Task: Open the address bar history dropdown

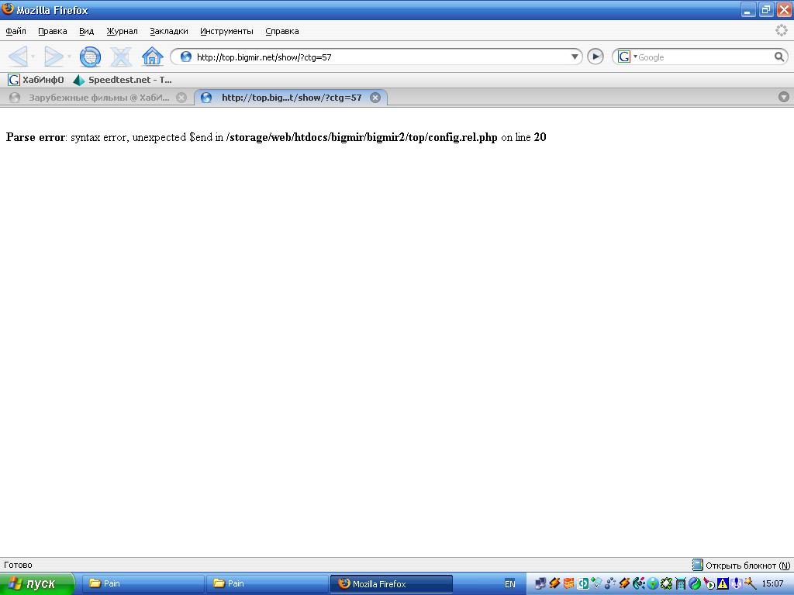Action: pos(575,57)
